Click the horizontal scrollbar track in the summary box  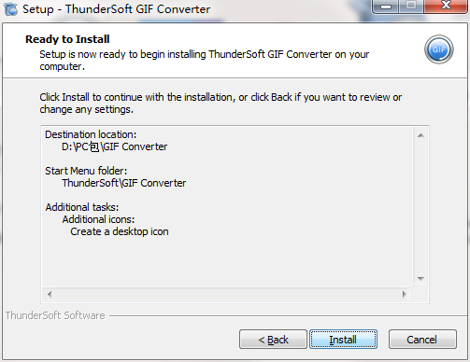tap(227, 294)
